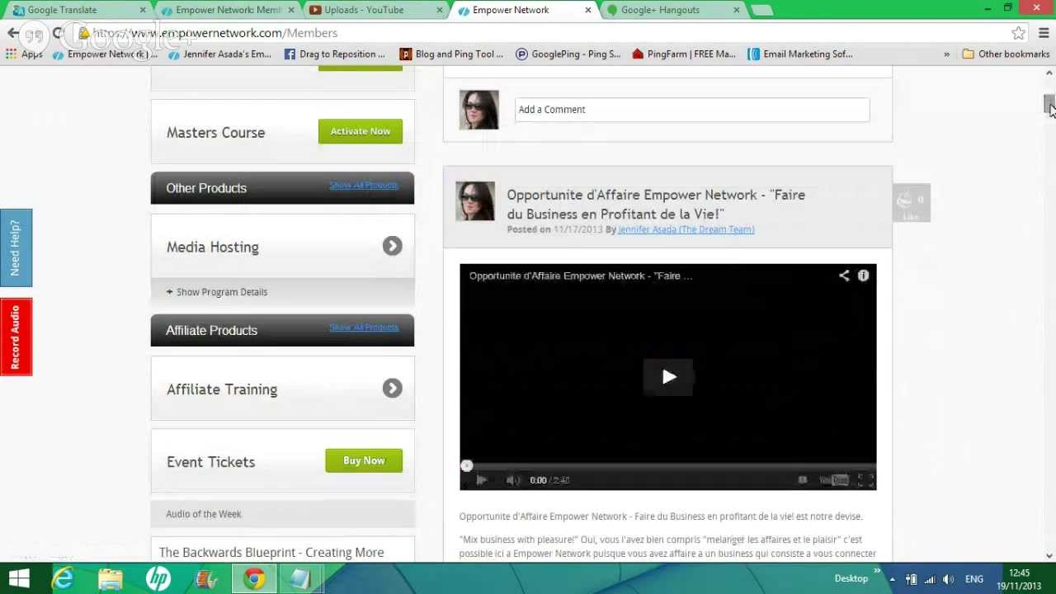This screenshot has height=594, width=1056.
Task: Expand the Desktop toolbar chevron in taskbar
Action: (x=877, y=571)
